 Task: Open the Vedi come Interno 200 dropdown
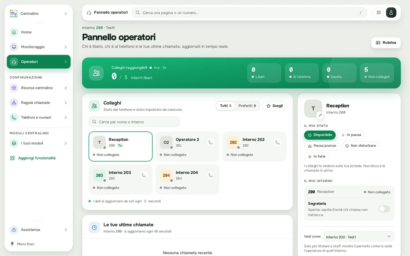pyautogui.click(x=358, y=237)
